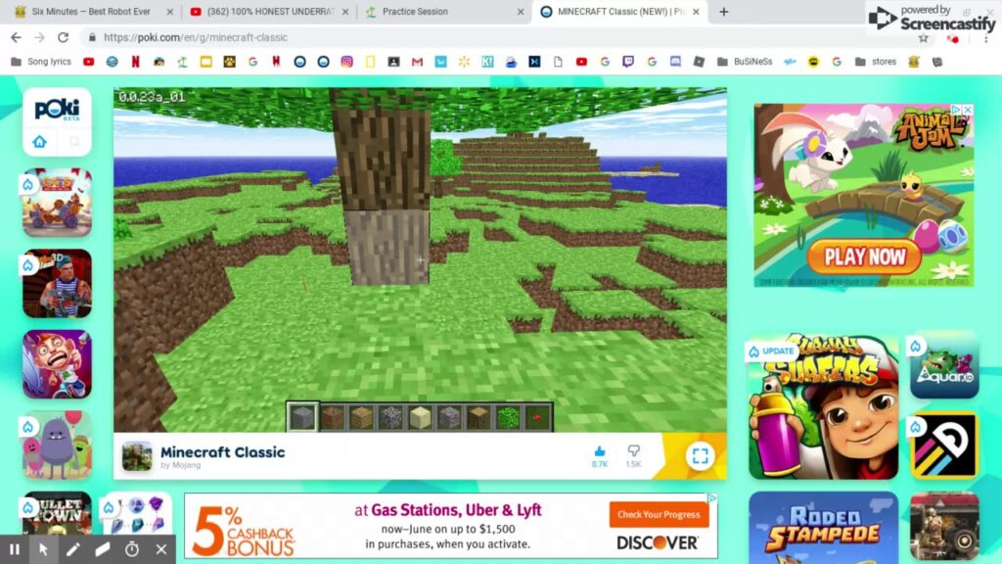Expand the stores bookmarks folder
Image resolution: width=1002 pixels, height=564 pixels.
tap(876, 62)
